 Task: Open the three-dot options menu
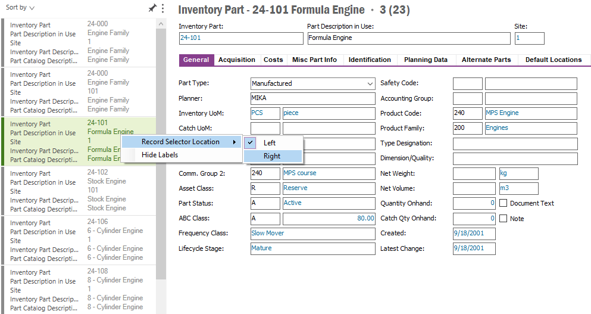click(x=162, y=8)
